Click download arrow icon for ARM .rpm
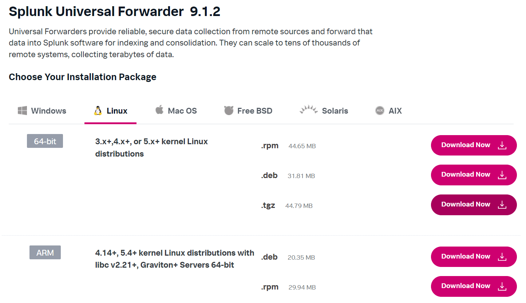This screenshot has width=526, height=303. 502,286
